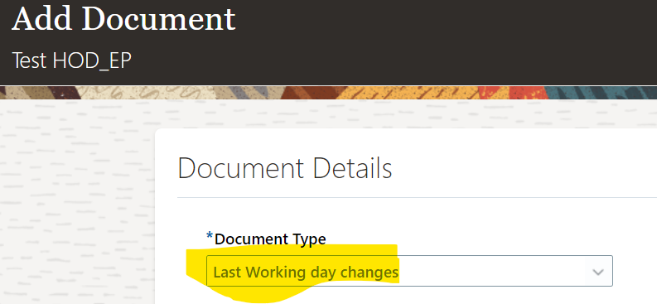The height and width of the screenshot is (304, 657).
Task: Click the Add Document page title
Action: pos(123,17)
